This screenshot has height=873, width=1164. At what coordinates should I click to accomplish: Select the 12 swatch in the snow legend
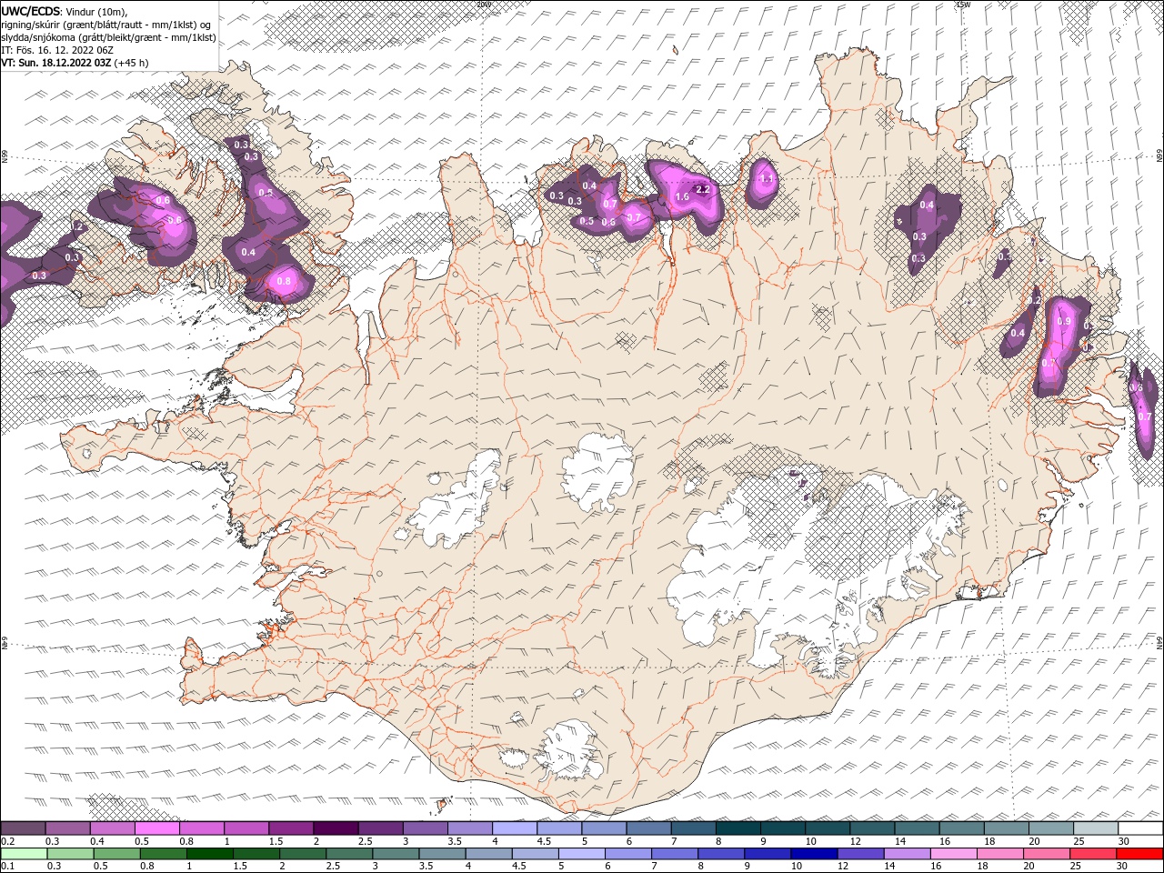click(873, 828)
